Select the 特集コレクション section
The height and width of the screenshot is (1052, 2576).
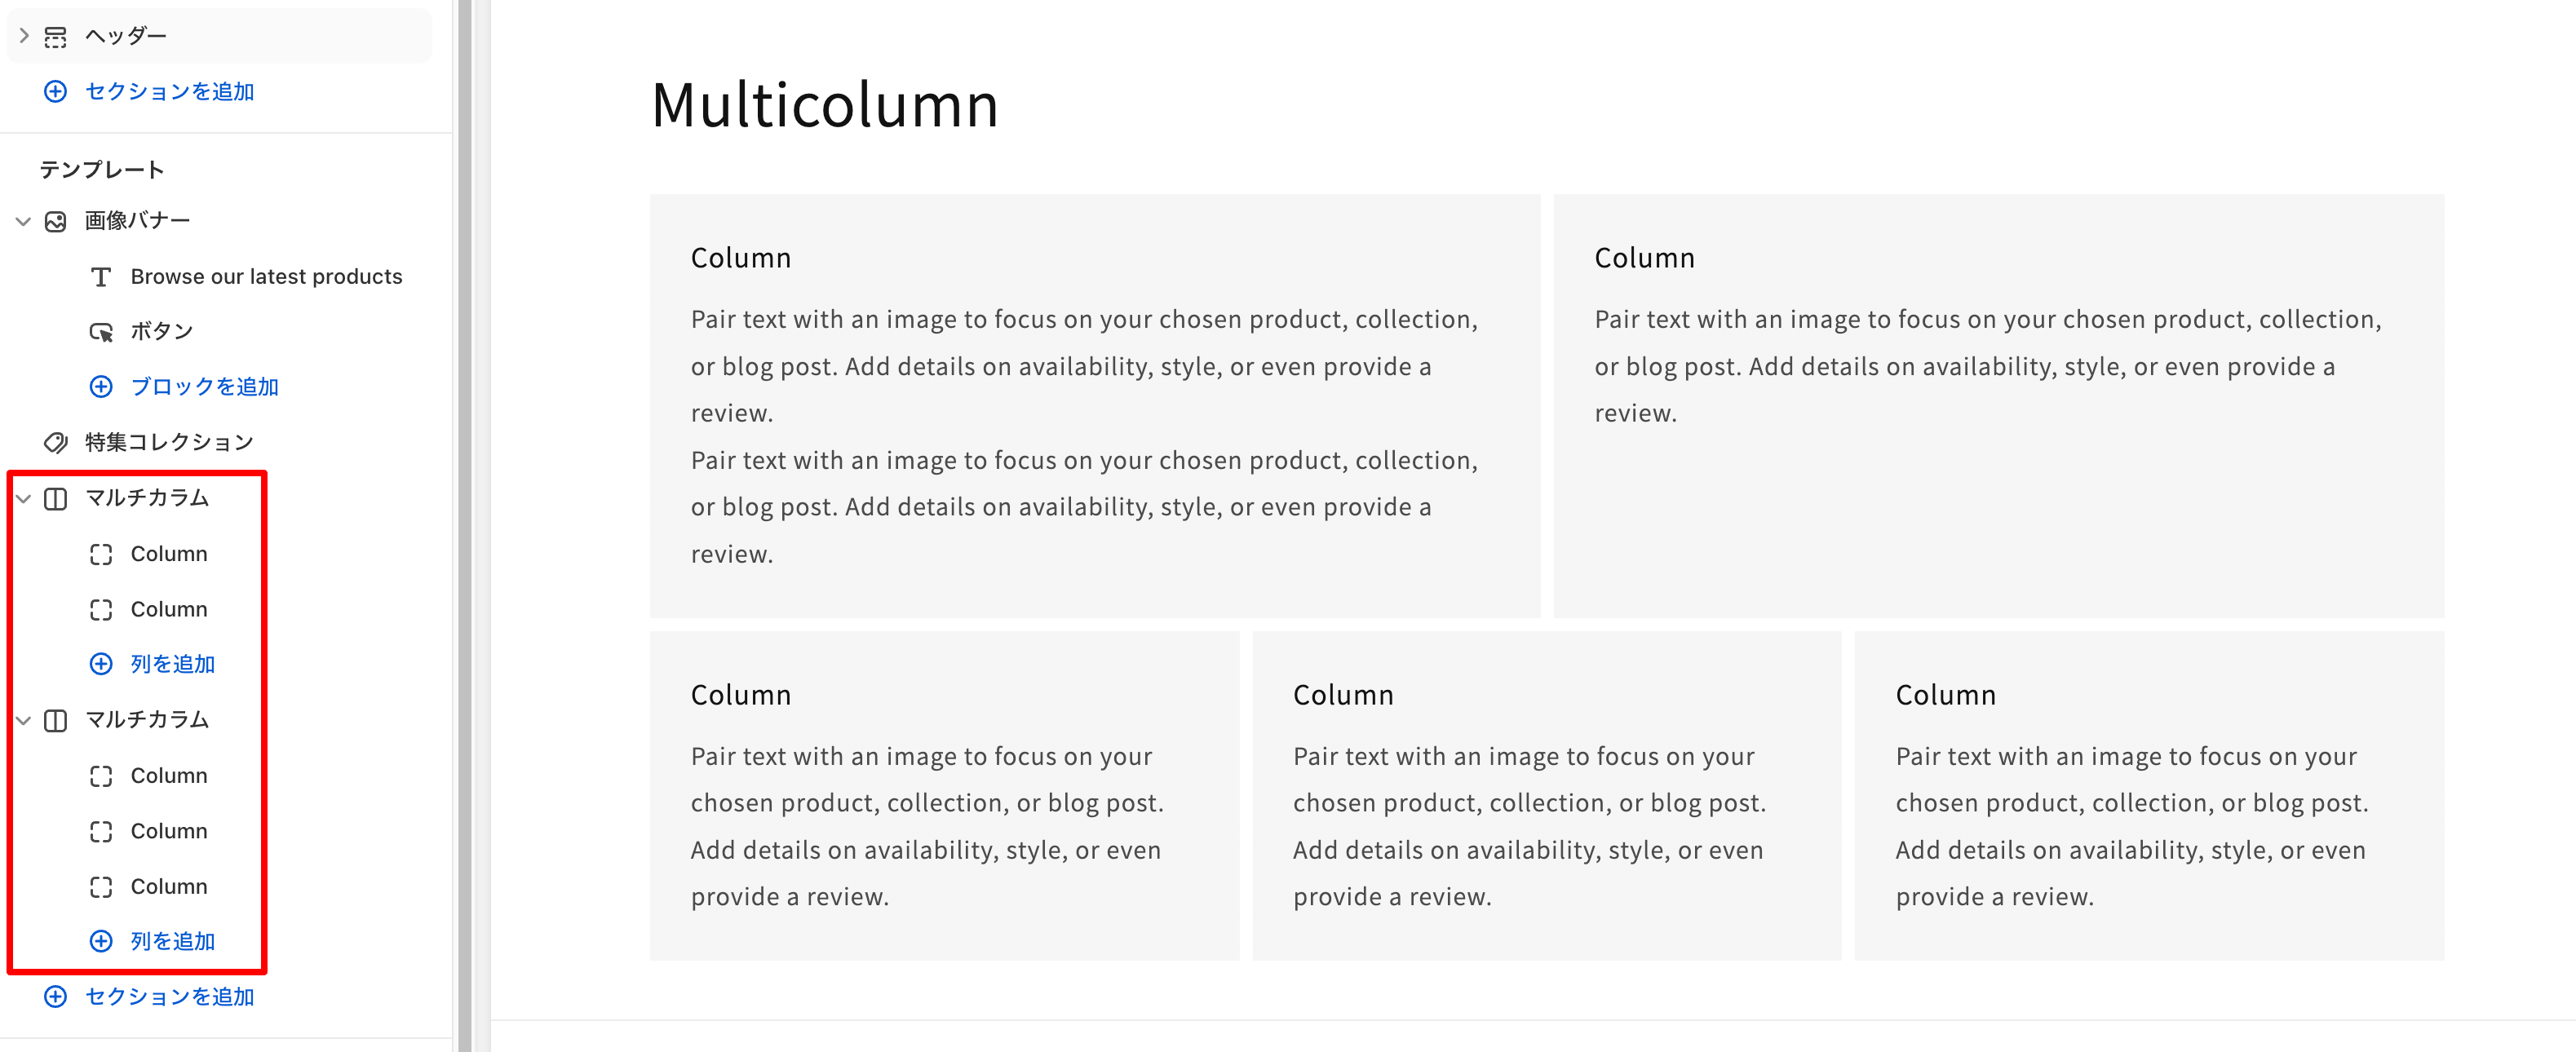coord(169,443)
